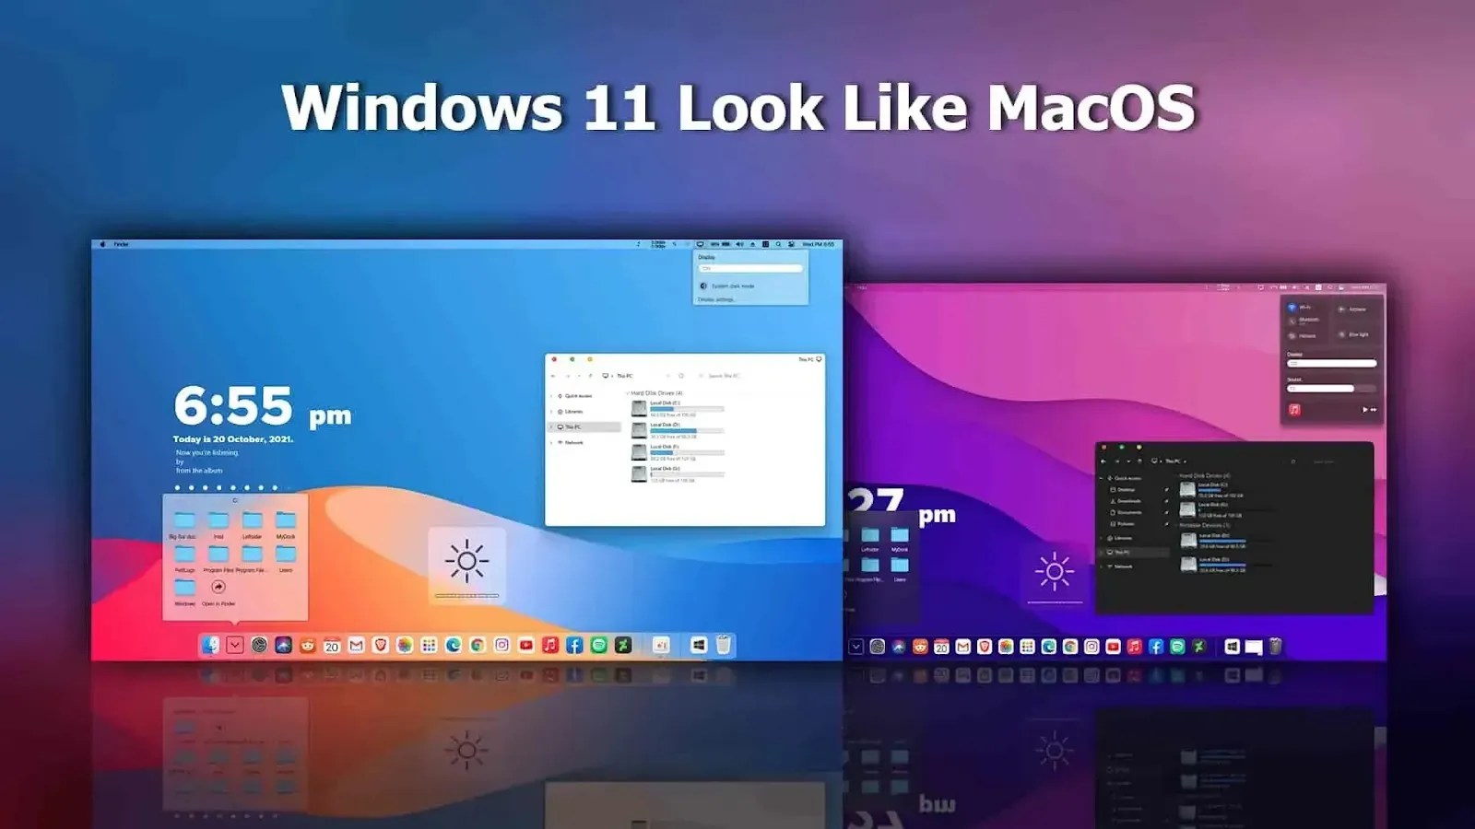Open DeviantArt in the left desktop's dock

pos(623,645)
